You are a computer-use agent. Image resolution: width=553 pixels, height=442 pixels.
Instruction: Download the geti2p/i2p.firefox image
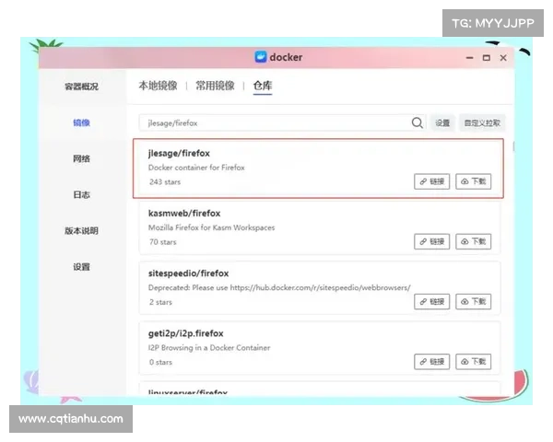point(474,362)
